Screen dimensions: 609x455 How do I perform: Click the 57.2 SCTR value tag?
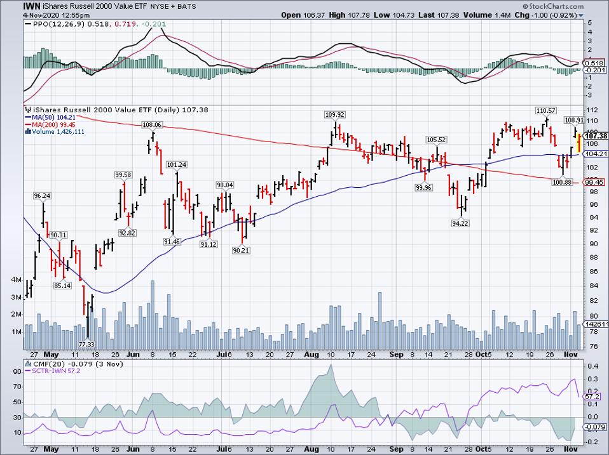click(592, 395)
